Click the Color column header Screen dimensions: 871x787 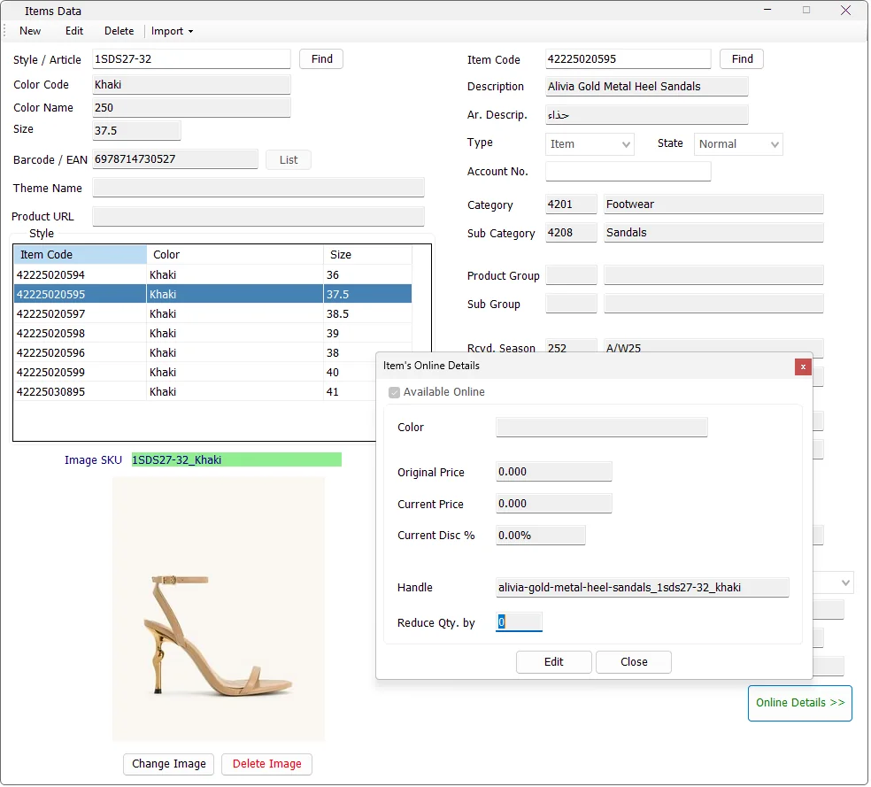(x=235, y=255)
